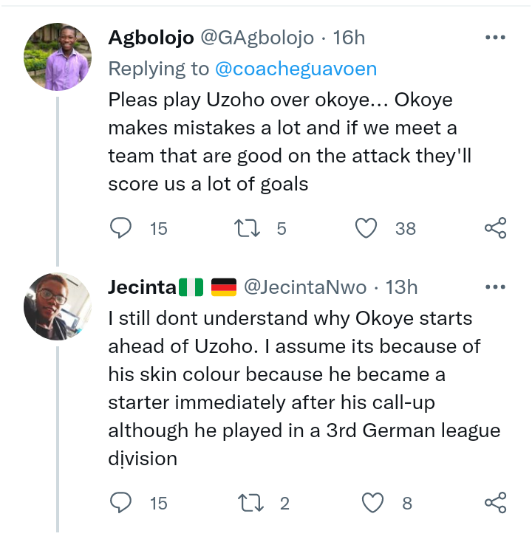Click the @GAgbolojo handle

pyautogui.click(x=257, y=38)
